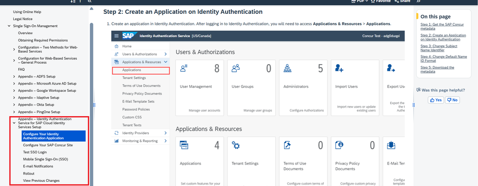Viewport: 478px width, 186px height.
Task: Click the Yes helpful button
Action: click(x=436, y=100)
